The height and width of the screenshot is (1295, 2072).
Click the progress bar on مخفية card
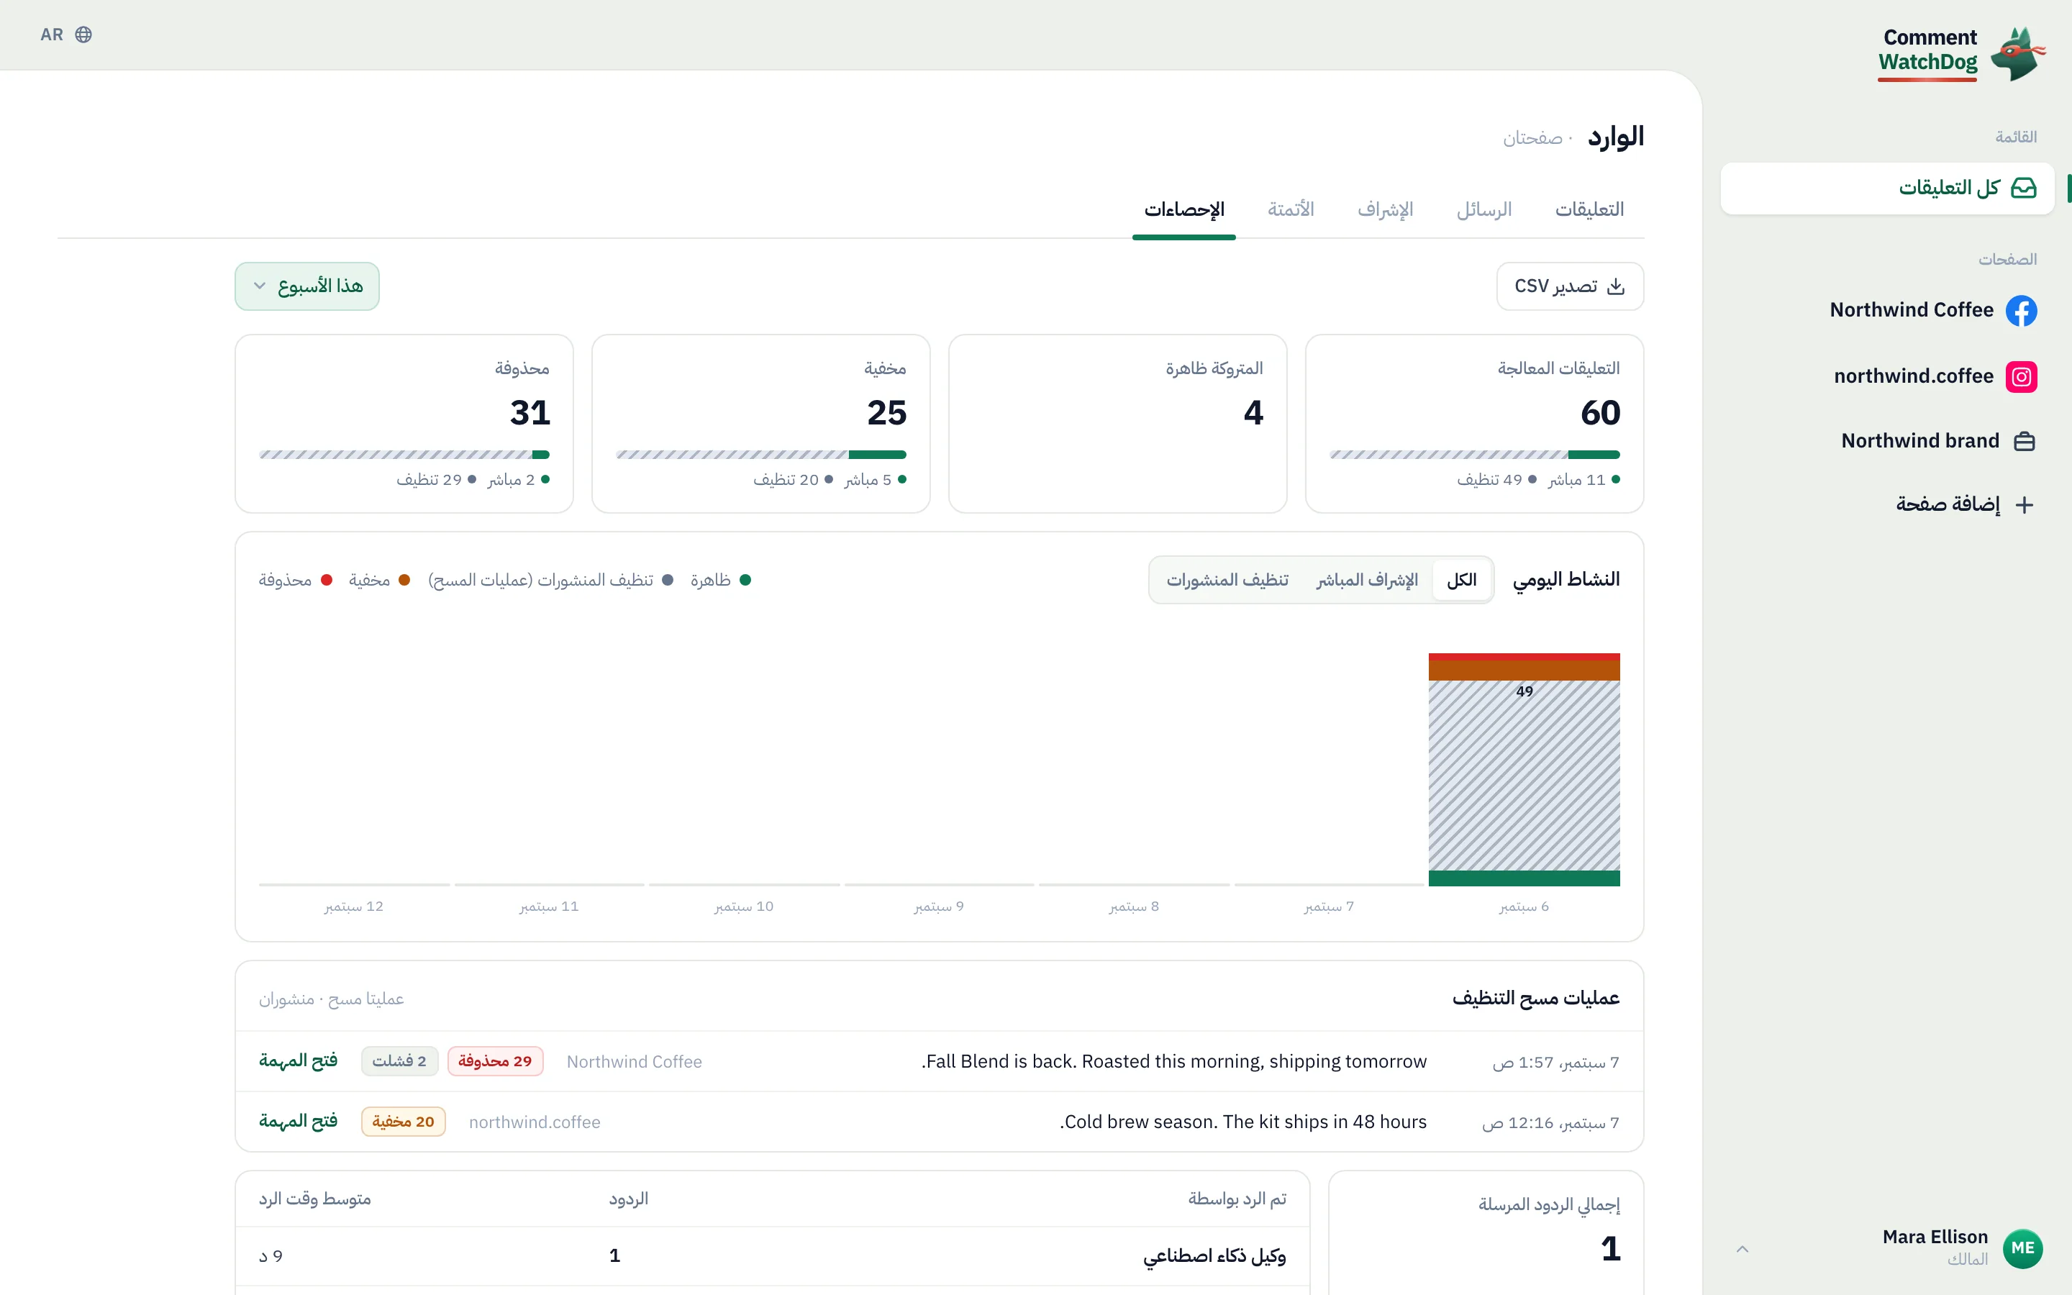pyautogui.click(x=760, y=455)
